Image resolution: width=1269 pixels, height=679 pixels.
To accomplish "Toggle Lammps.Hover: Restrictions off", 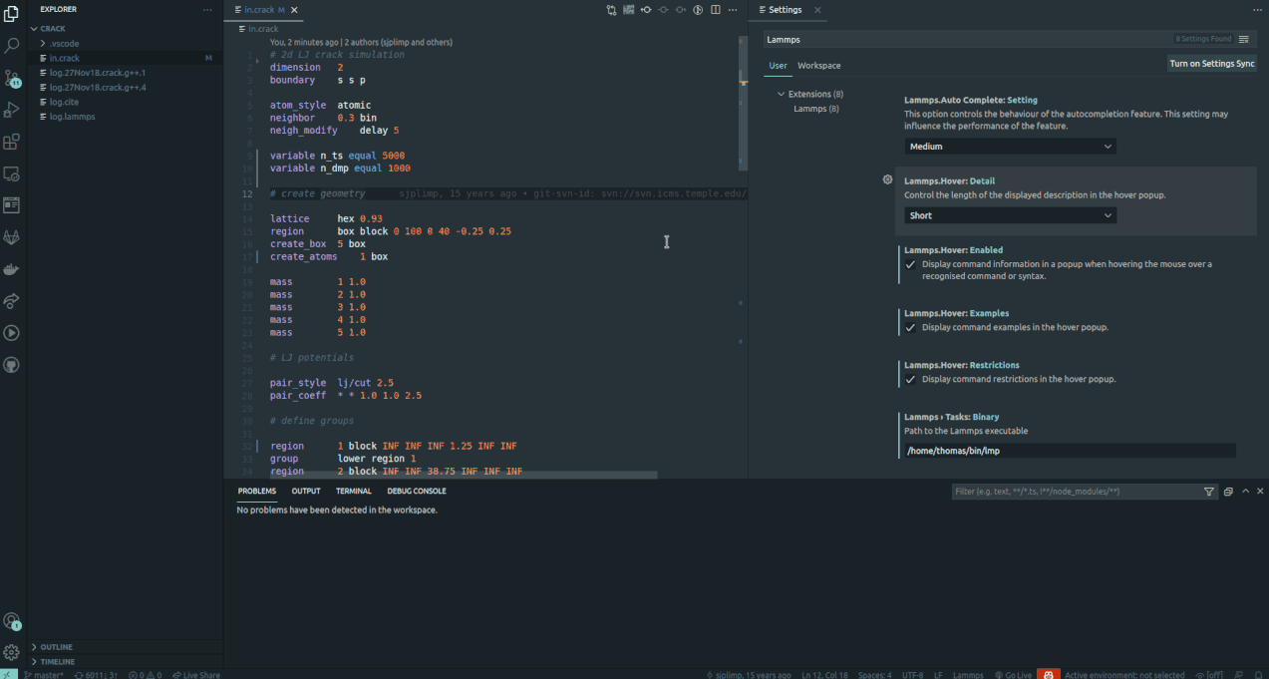I will pos(910,377).
